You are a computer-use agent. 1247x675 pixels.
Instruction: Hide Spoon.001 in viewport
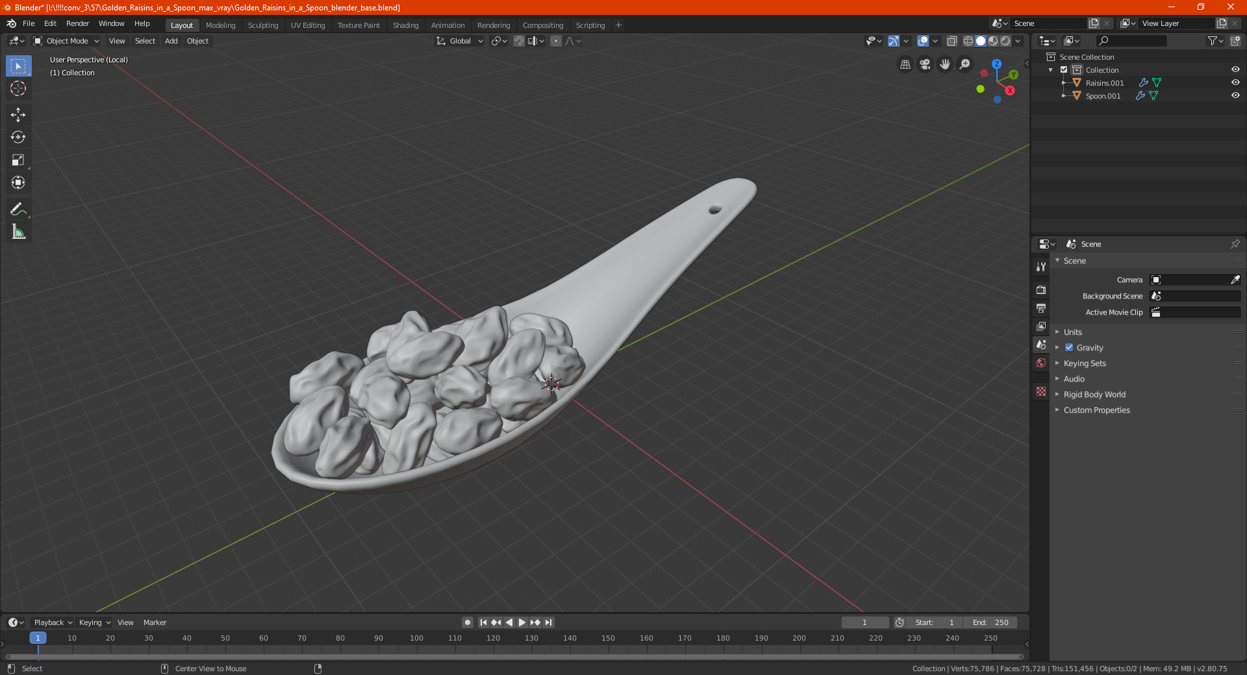[x=1235, y=96]
